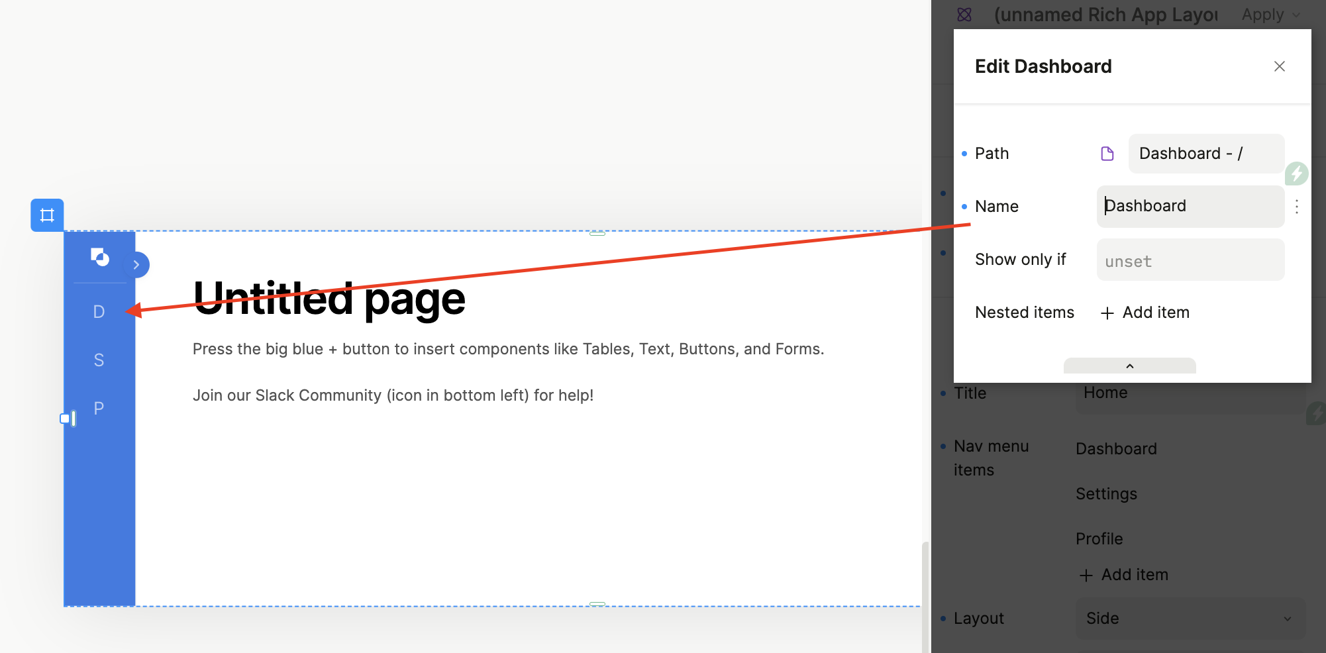Screen dimensions: 1326x653
Task: Click the app logo in blue sidebar
Action: [99, 257]
